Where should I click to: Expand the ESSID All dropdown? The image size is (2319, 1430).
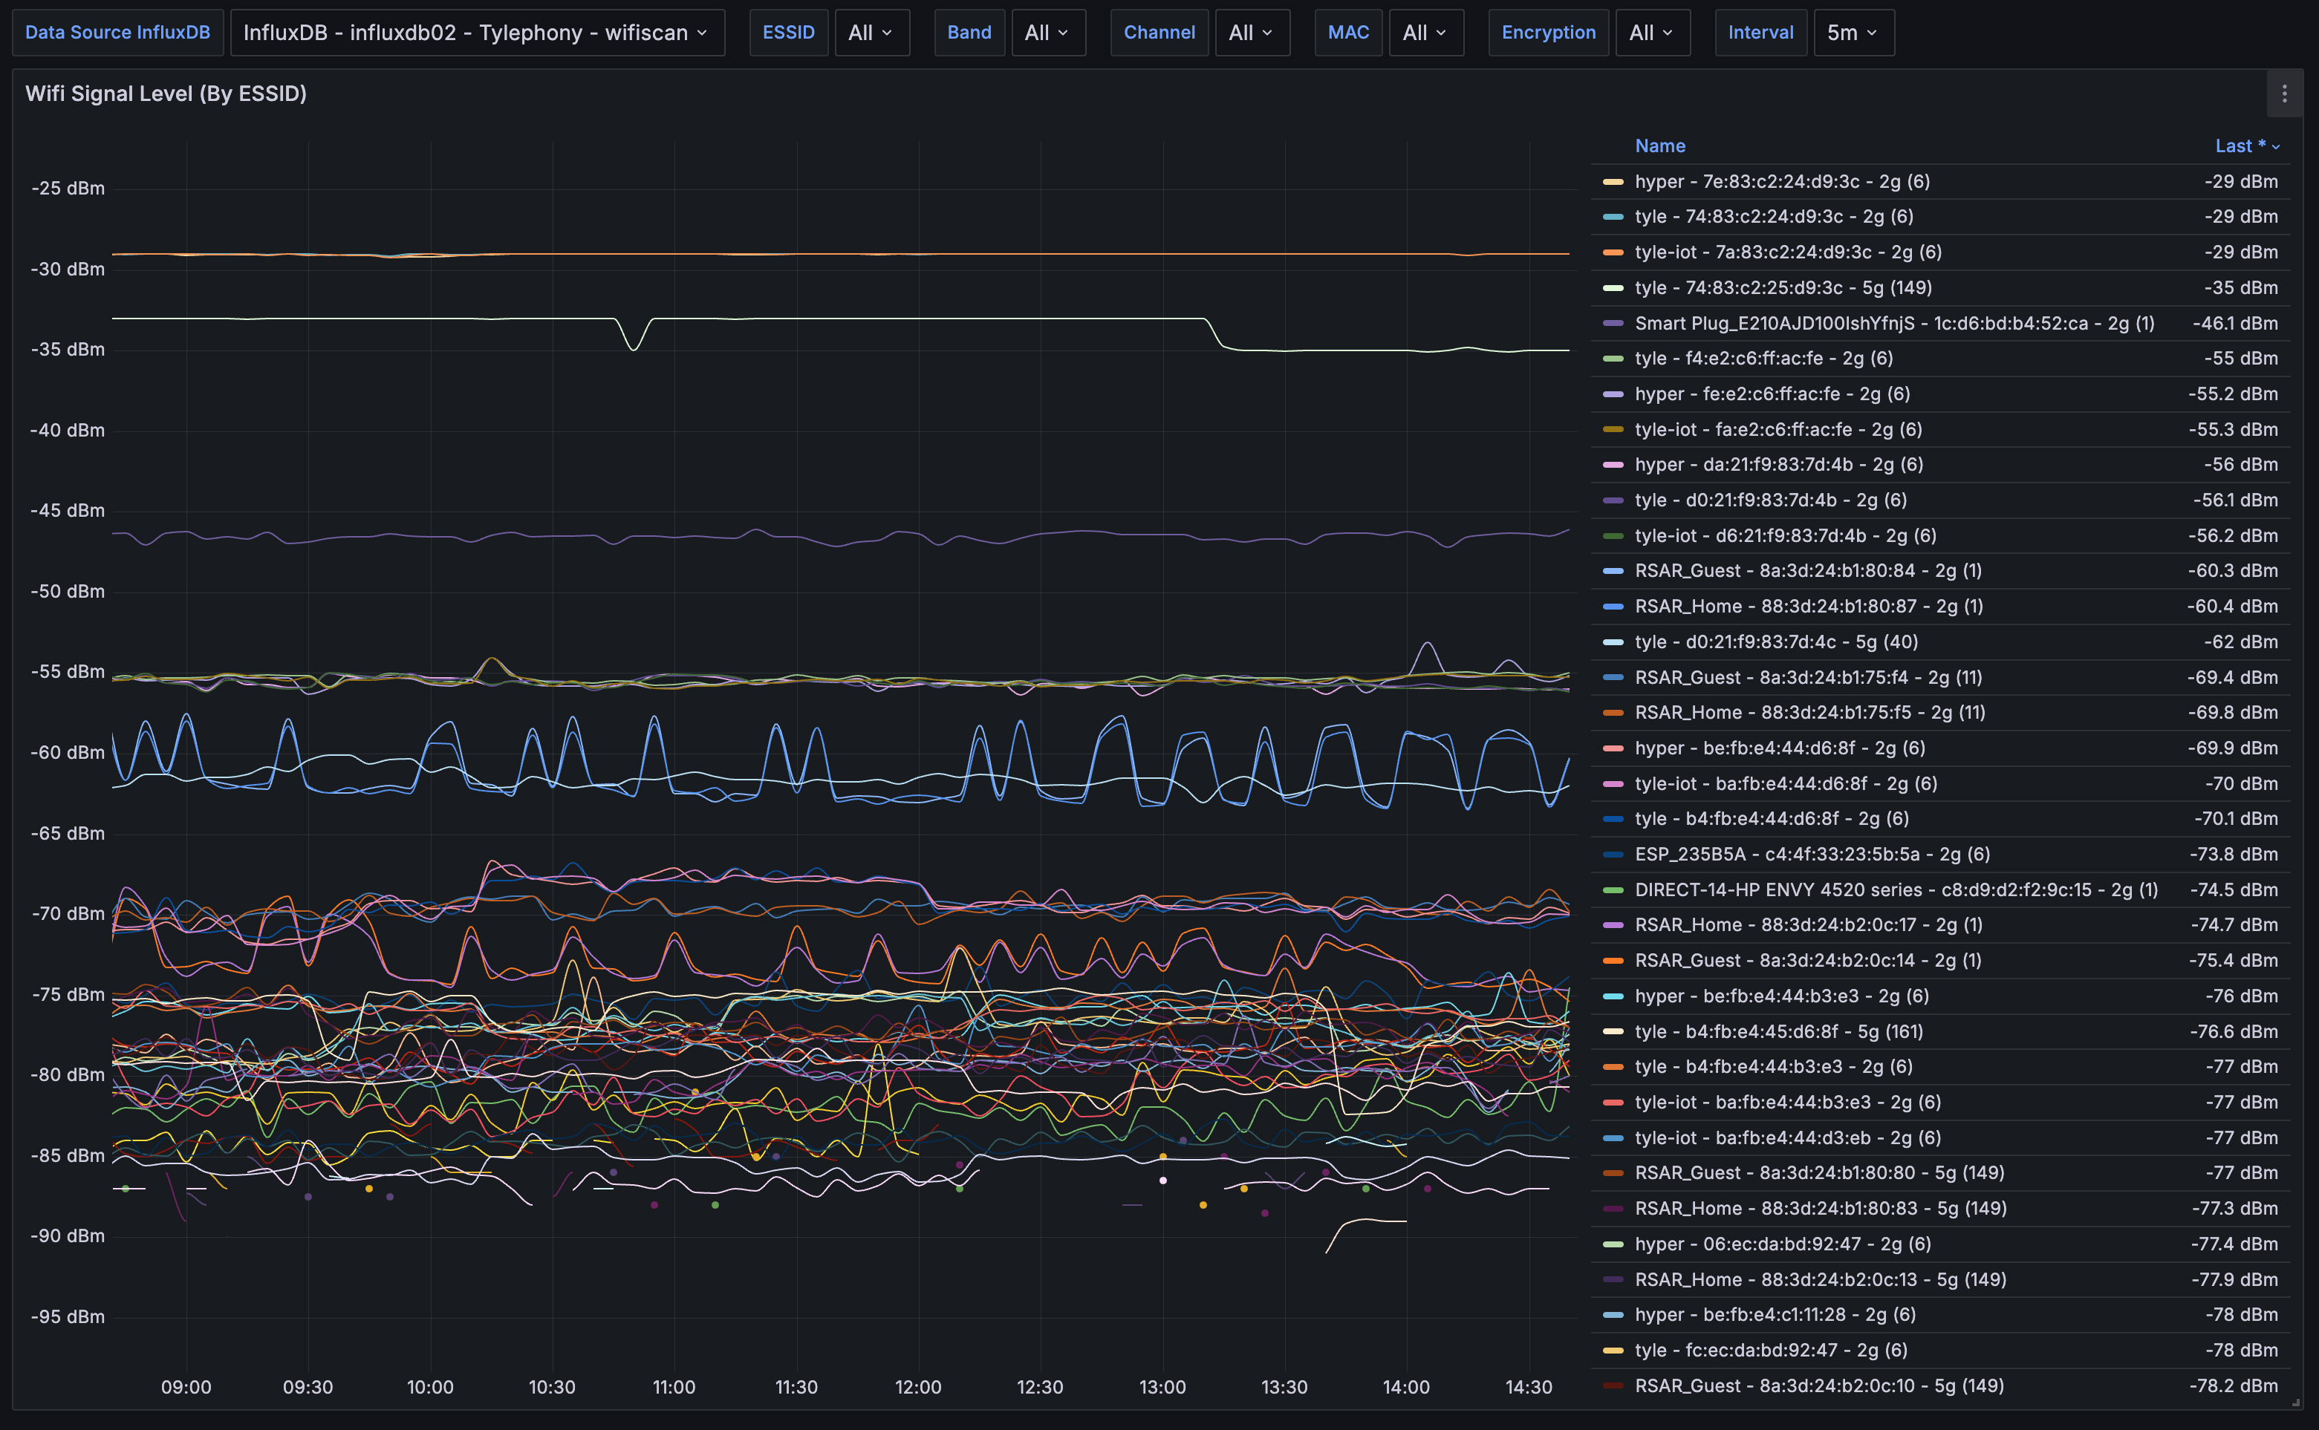871,33
